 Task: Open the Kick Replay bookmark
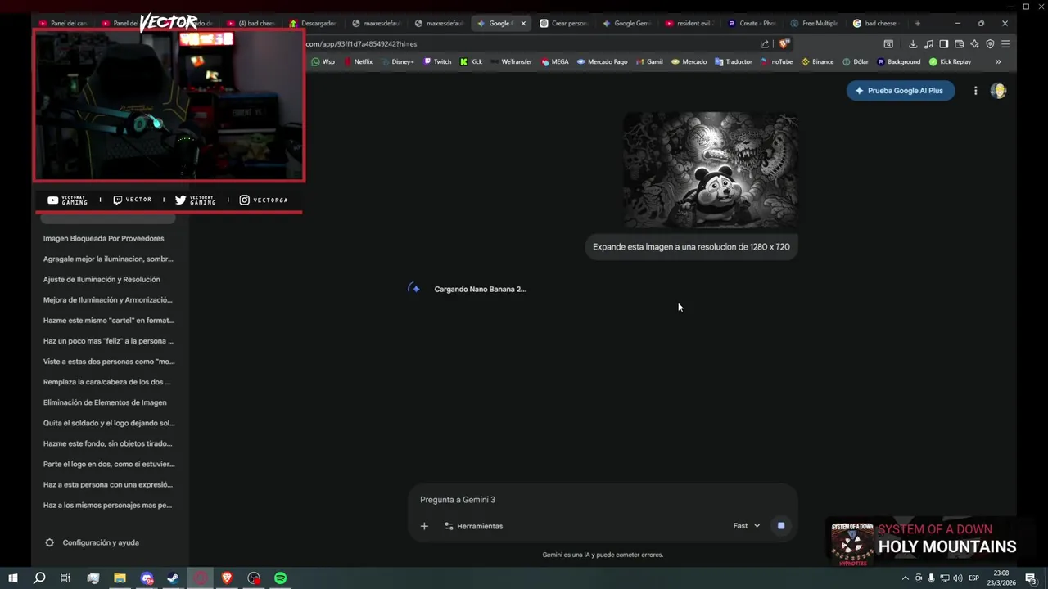[950, 61]
